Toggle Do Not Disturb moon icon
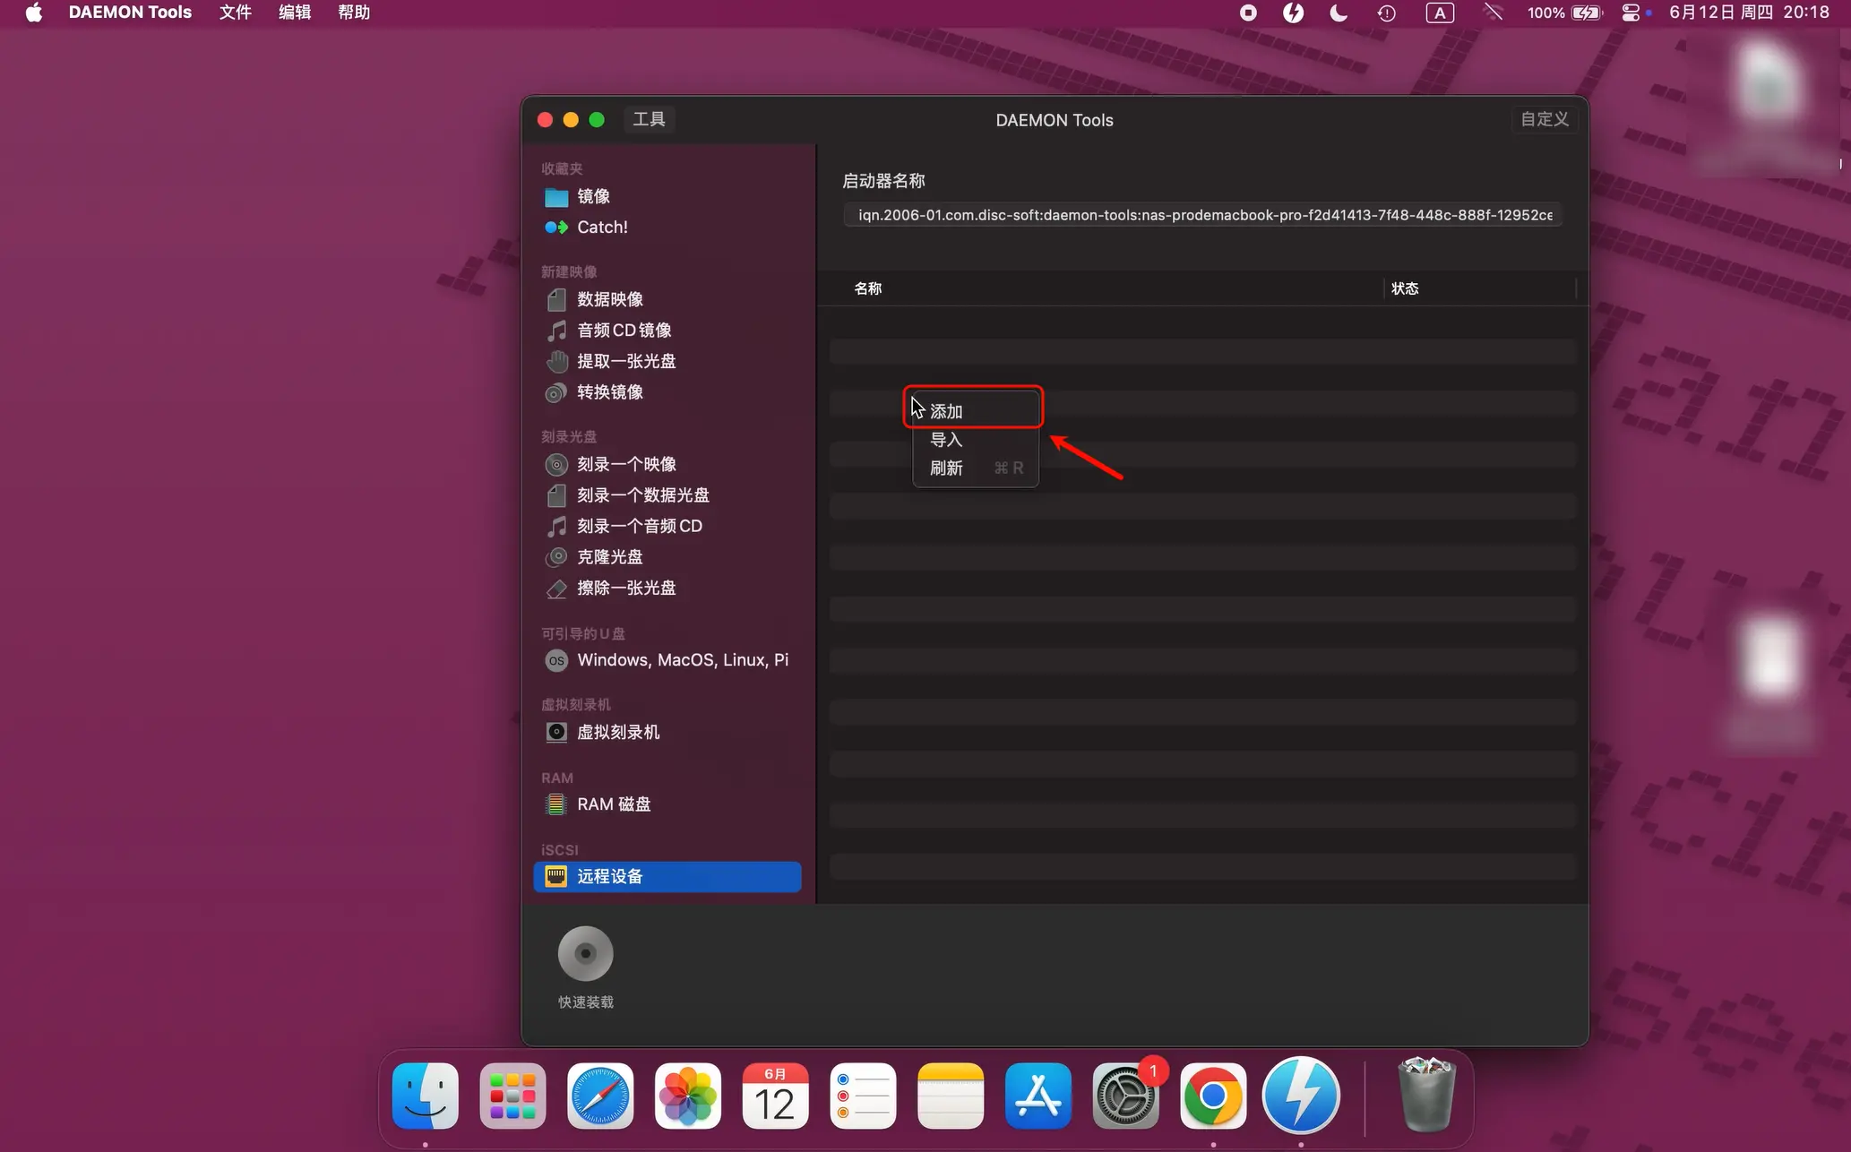 point(1339,13)
